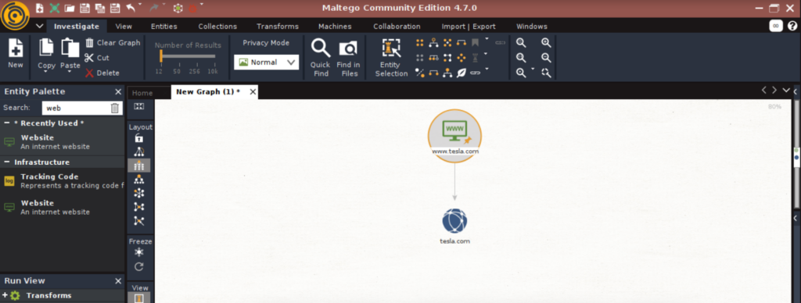This screenshot has height=303, width=801.
Task: Click the Undo arrow in title toolbar
Action: (x=131, y=8)
